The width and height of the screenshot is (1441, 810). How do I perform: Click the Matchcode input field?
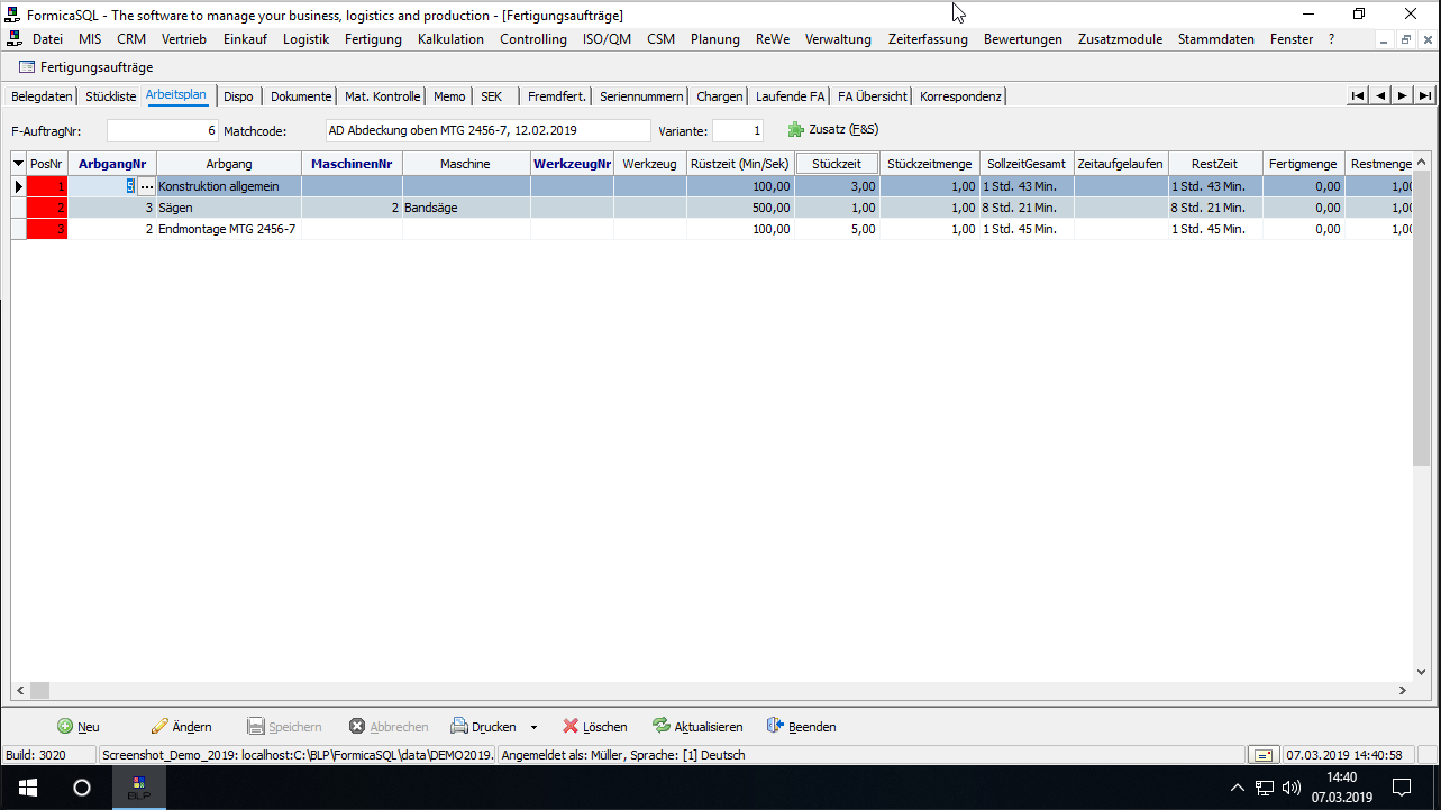click(x=487, y=131)
